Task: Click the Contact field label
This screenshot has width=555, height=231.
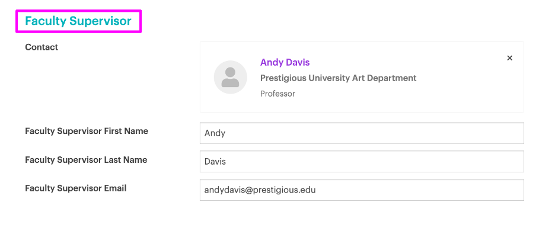Action: click(42, 47)
